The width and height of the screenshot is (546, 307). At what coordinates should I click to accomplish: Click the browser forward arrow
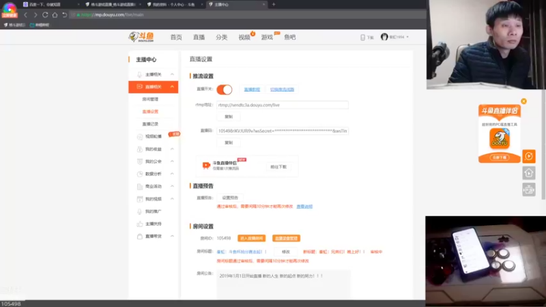click(35, 15)
